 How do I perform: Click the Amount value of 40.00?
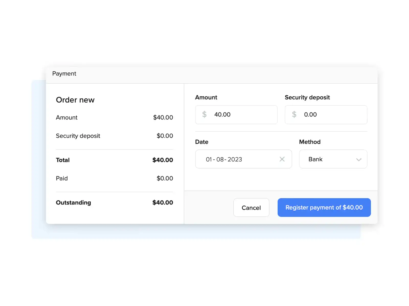click(222, 114)
